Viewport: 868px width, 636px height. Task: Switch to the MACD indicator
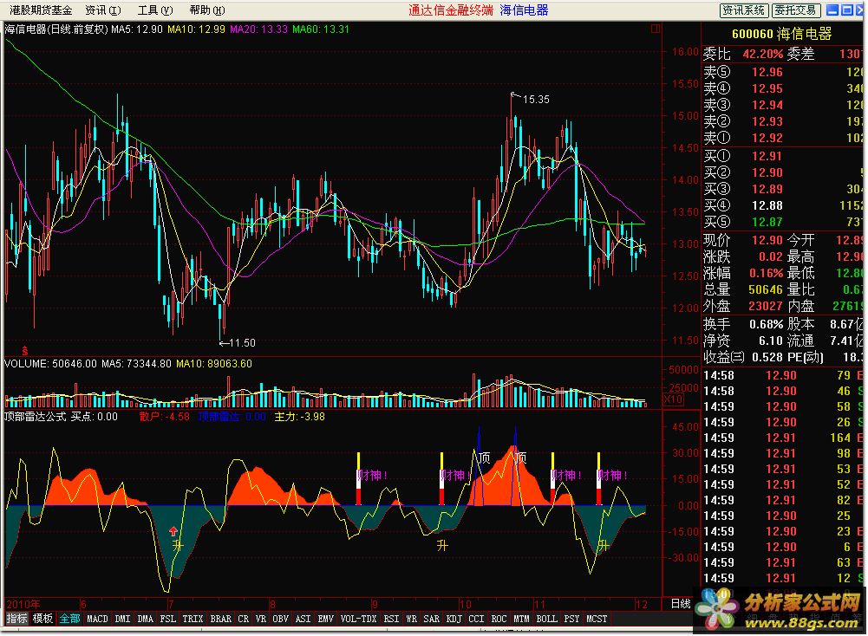point(97,619)
